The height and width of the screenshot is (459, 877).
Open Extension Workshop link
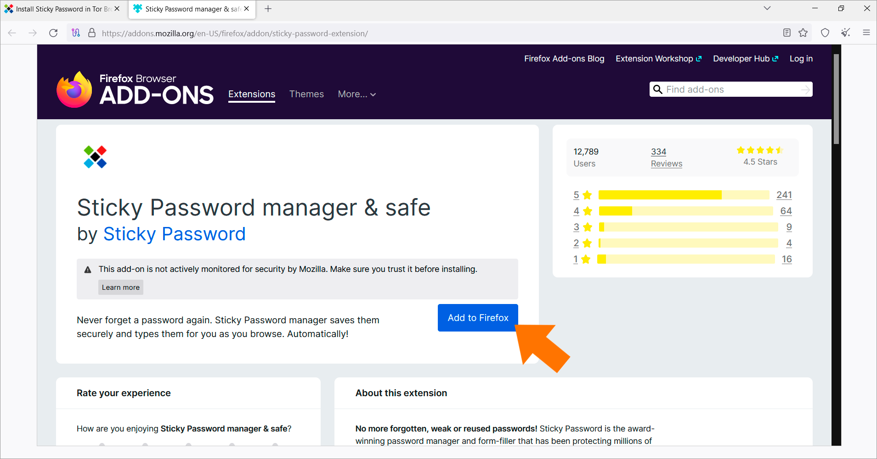[659, 59]
